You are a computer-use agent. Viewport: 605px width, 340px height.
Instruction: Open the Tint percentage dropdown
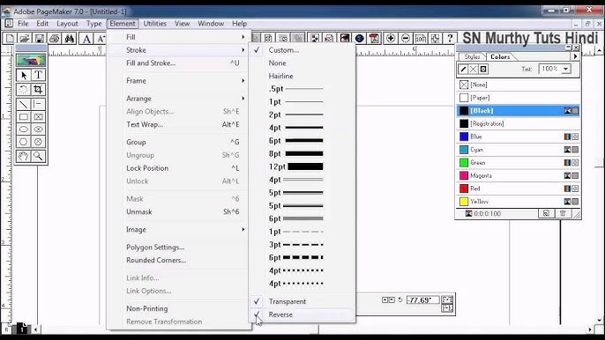click(x=565, y=69)
